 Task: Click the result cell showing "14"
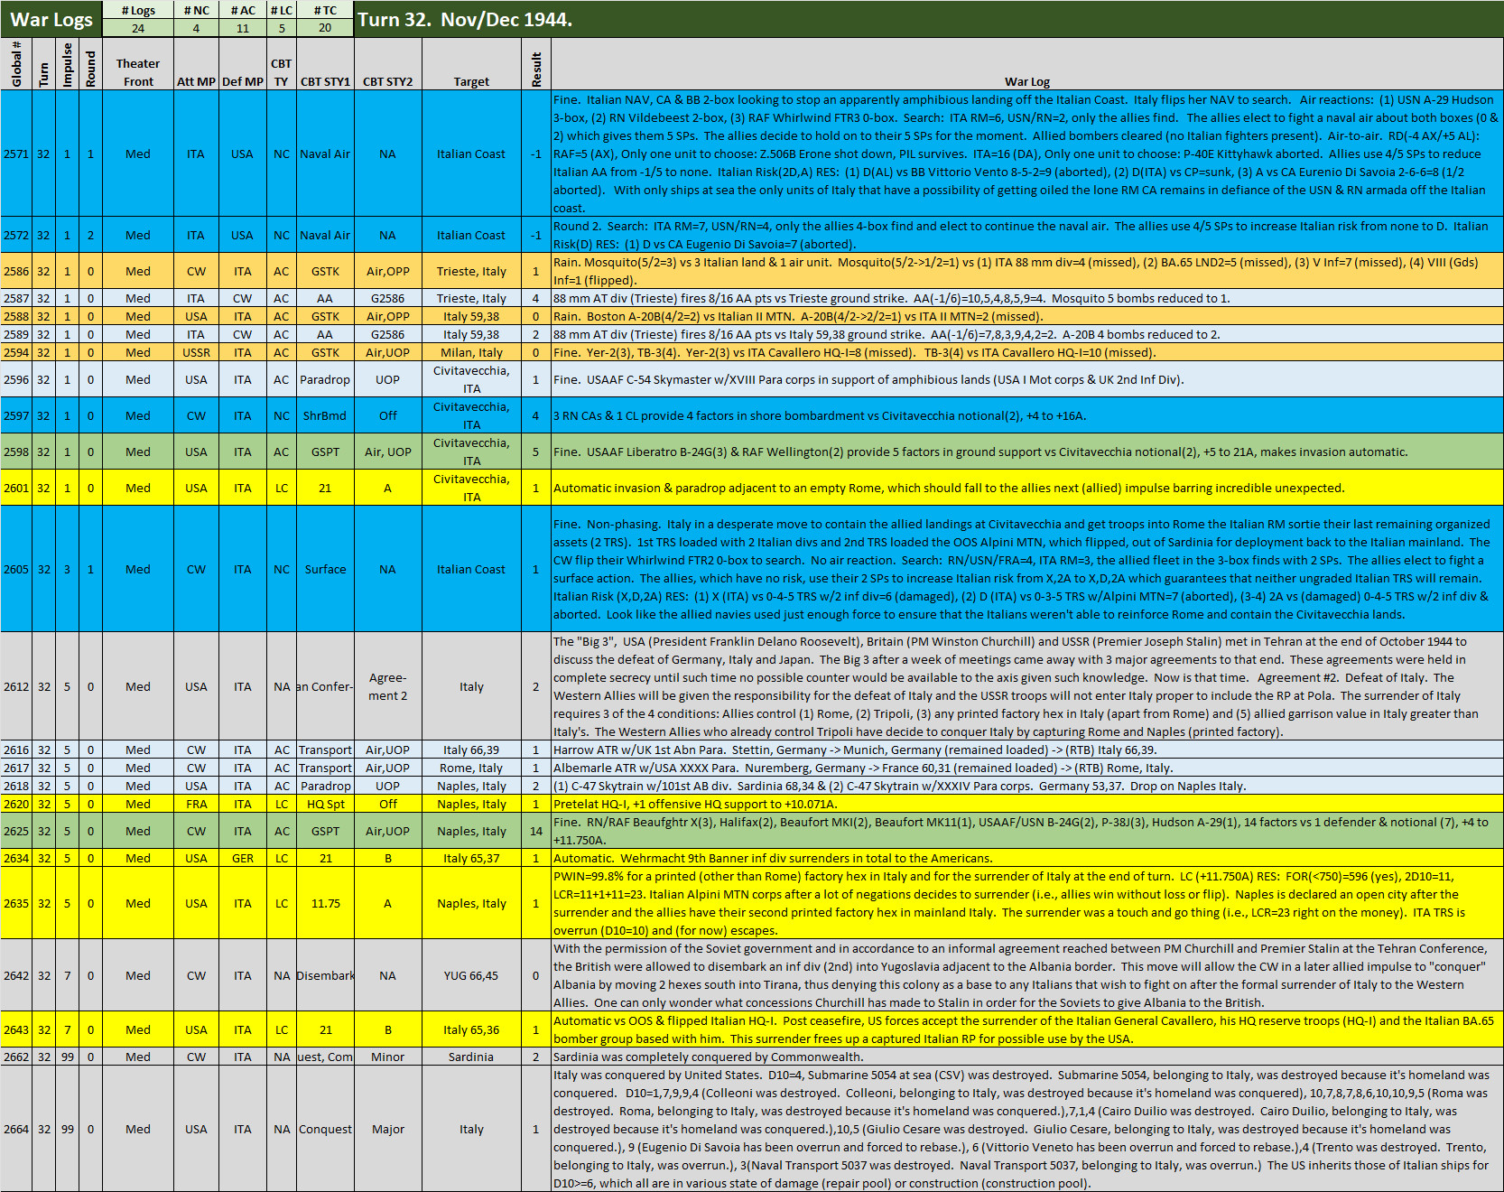tap(536, 831)
